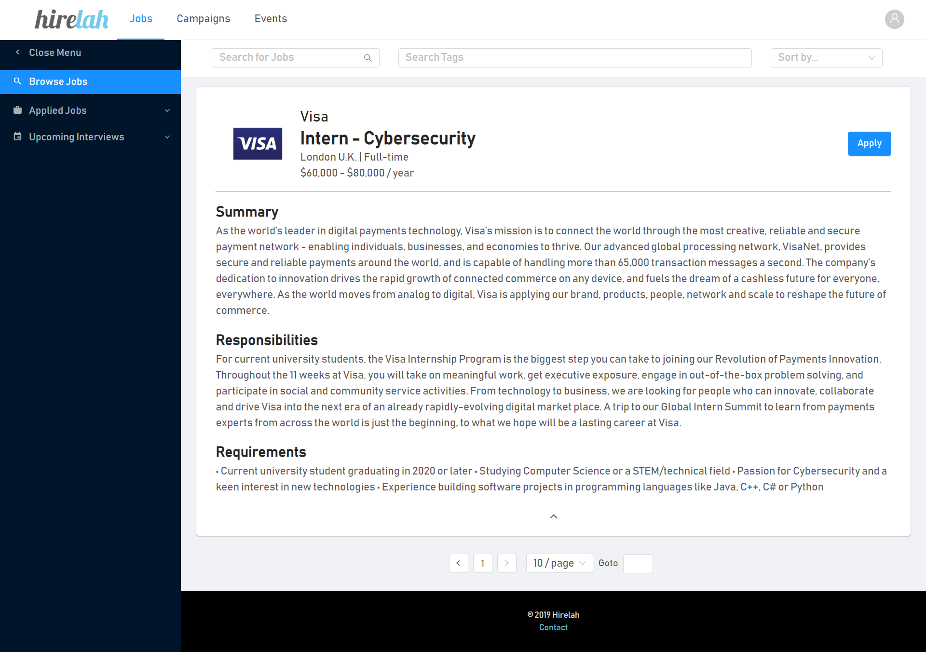Go to the next page of results
The width and height of the screenshot is (926, 652).
tap(506, 563)
